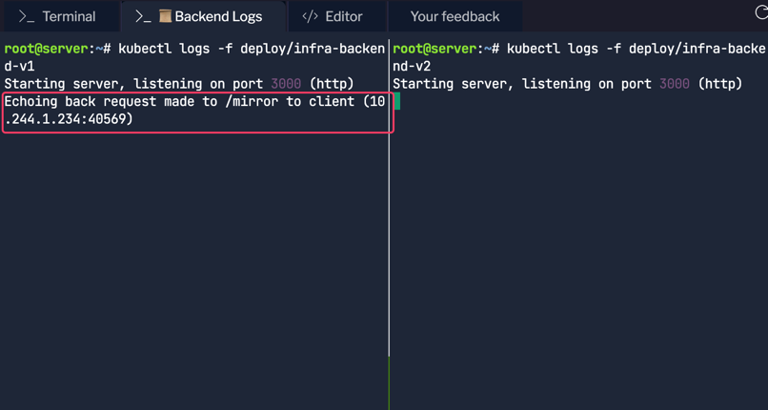Image resolution: width=768 pixels, height=410 pixels.
Task: Click the prompt icon on Terminal tab
Action: [x=27, y=16]
